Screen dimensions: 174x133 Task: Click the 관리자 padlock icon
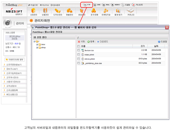(x=7, y=23)
